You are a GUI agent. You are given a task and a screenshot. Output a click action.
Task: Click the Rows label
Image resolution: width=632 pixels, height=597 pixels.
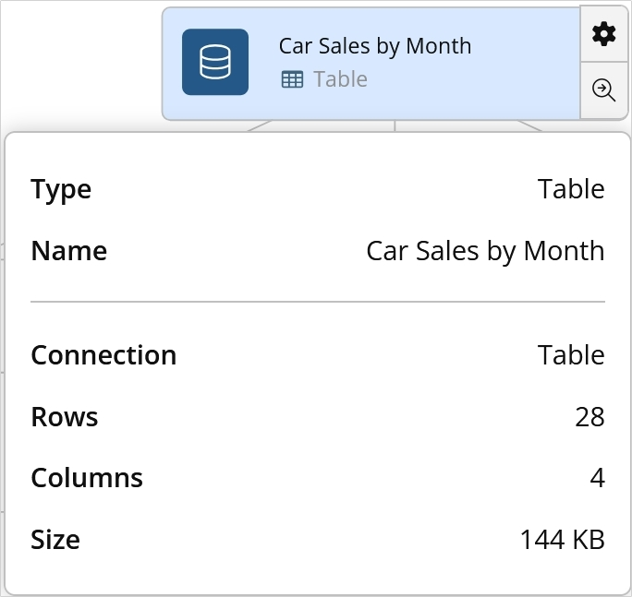pyautogui.click(x=65, y=417)
